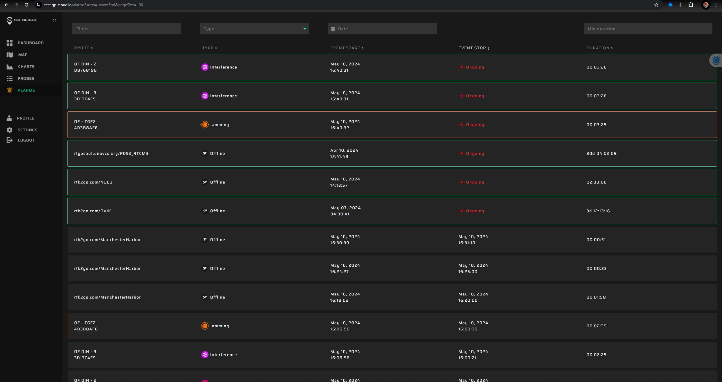Click the Interference icon on OF DIN - 2 DB768196 row

(x=205, y=67)
